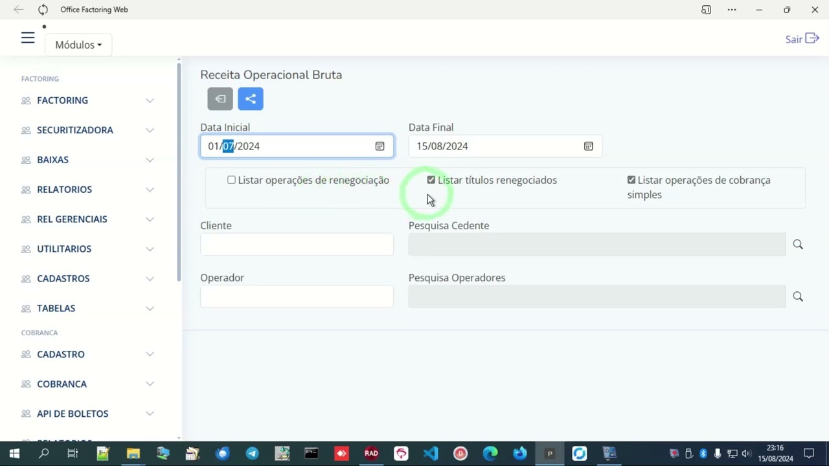The height and width of the screenshot is (466, 829).
Task: Click the Cliente input field
Action: [x=297, y=245]
